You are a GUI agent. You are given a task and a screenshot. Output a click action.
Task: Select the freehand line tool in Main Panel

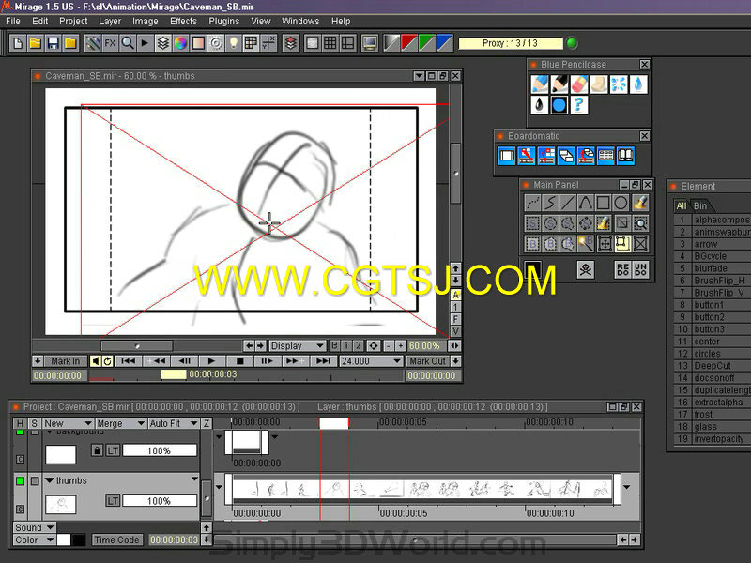pyautogui.click(x=550, y=203)
